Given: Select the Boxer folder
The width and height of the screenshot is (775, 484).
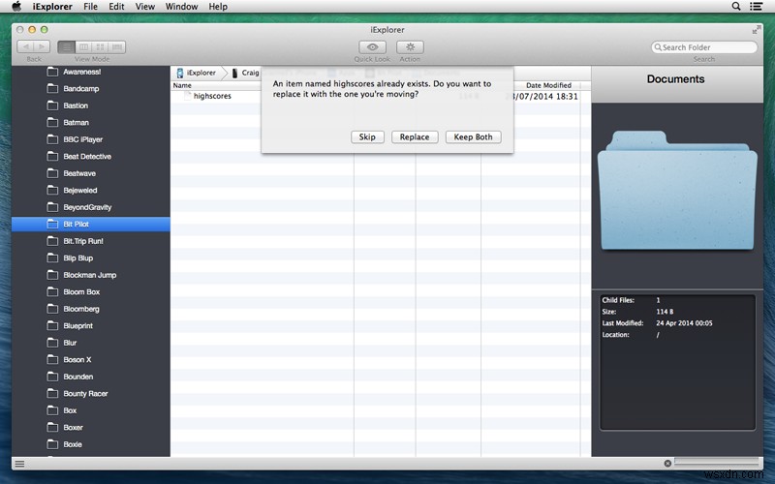Looking at the screenshot, I should [91, 427].
